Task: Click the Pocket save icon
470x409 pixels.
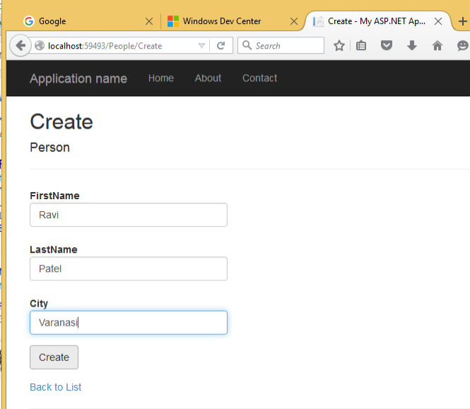Action: [x=387, y=46]
